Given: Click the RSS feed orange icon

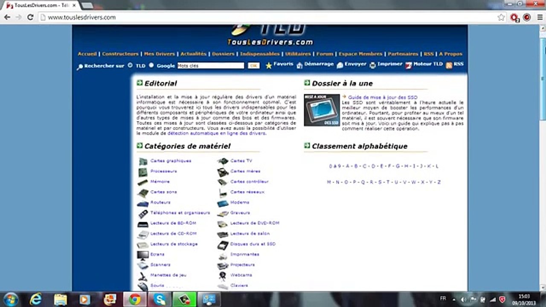Looking at the screenshot, I should (x=449, y=65).
